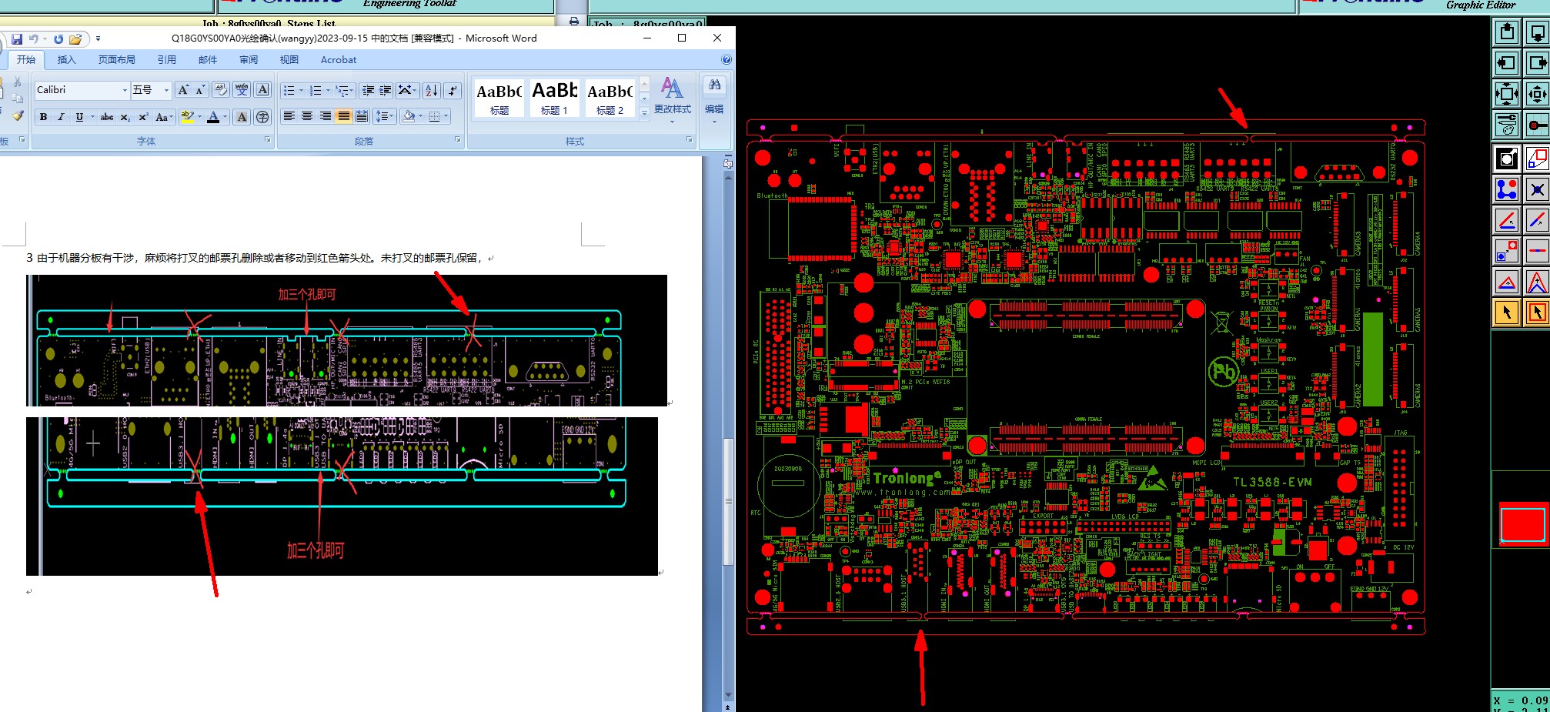Click the large red color swatch
The width and height of the screenshot is (1550, 712).
(1522, 525)
